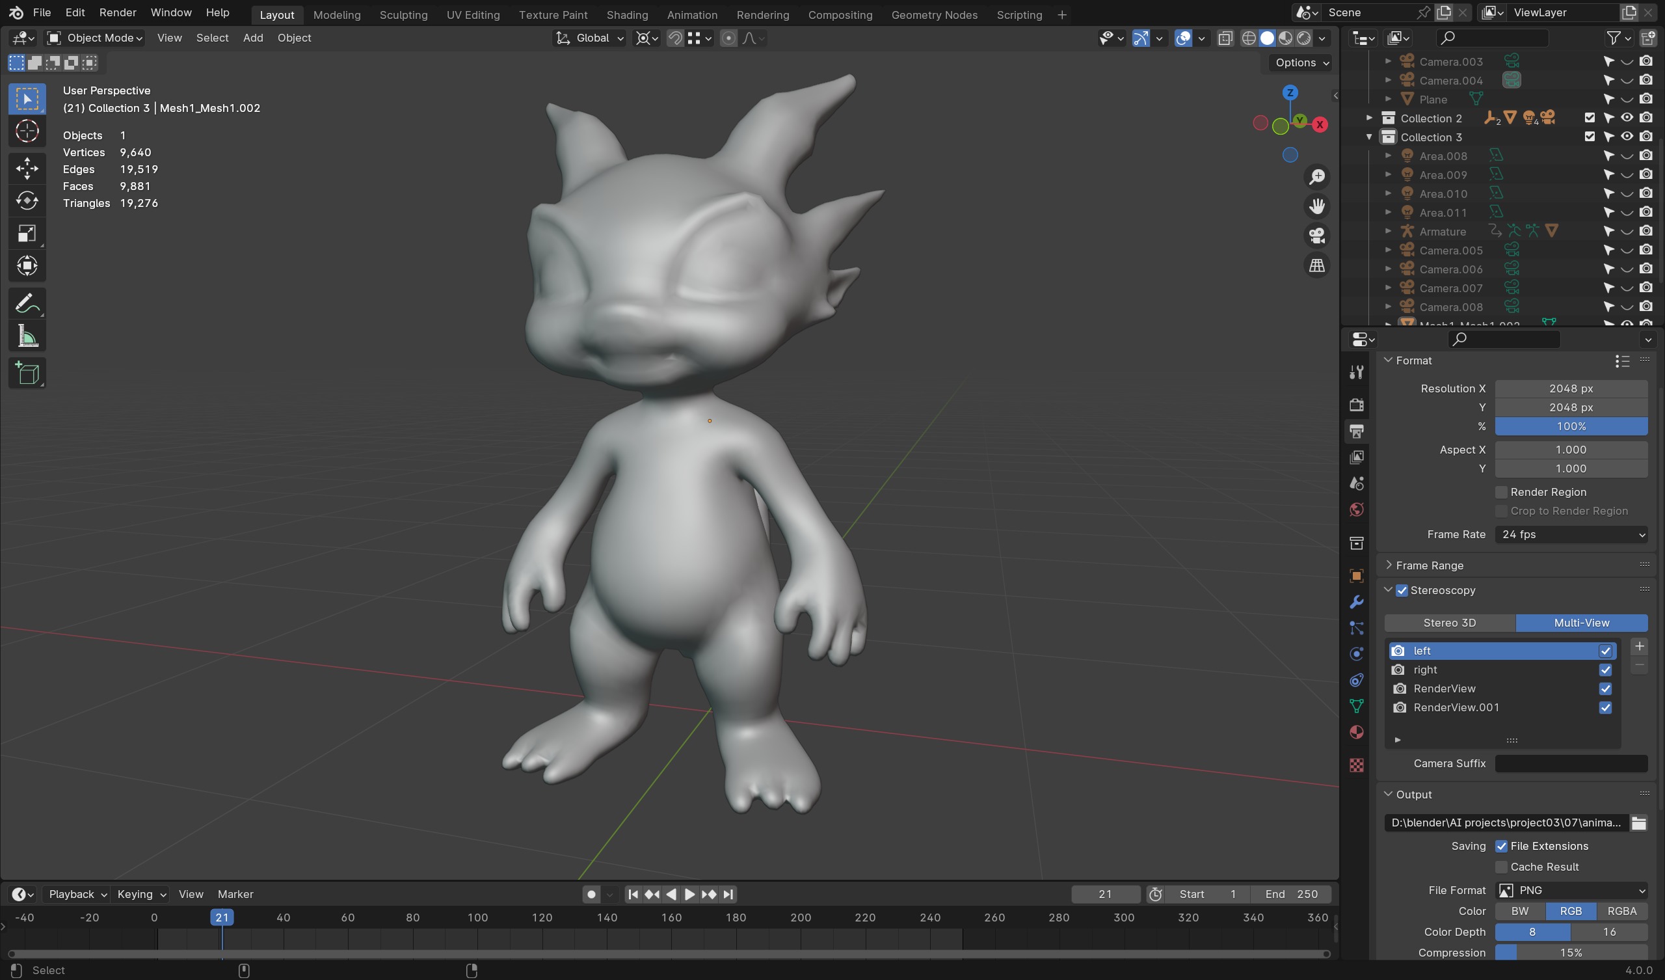Switch to the Geometry Nodes workspace
The height and width of the screenshot is (980, 1665).
933,14
